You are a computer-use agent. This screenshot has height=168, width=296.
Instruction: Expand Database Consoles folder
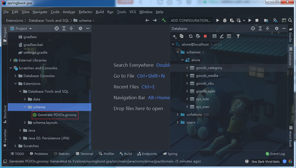tap(15, 76)
